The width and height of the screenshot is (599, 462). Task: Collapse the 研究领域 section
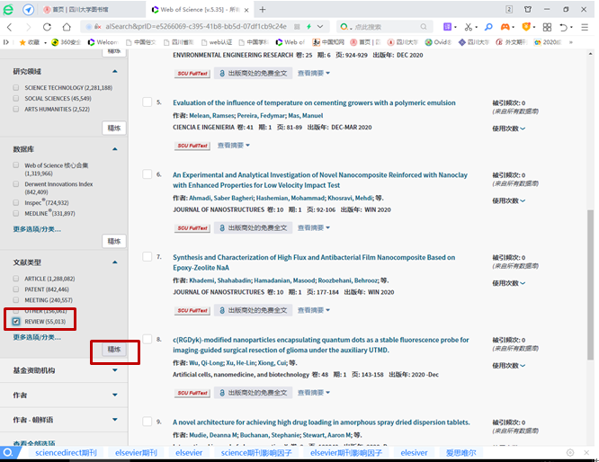point(114,71)
